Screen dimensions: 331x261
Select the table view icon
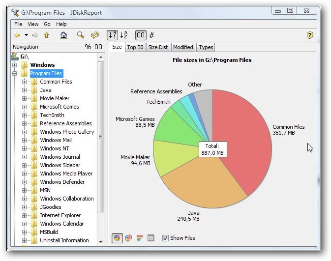pos(150,238)
